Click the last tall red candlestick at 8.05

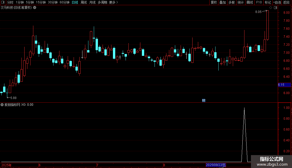point(268,25)
